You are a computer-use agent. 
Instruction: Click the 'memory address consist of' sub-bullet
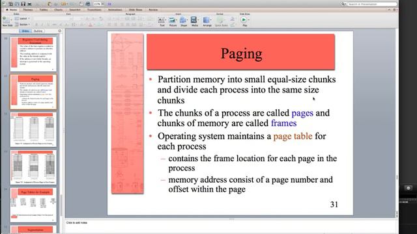click(x=250, y=185)
